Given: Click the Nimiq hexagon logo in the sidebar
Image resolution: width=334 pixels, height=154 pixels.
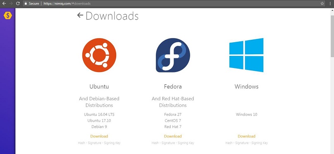Looking at the screenshot, I should tap(8, 15).
